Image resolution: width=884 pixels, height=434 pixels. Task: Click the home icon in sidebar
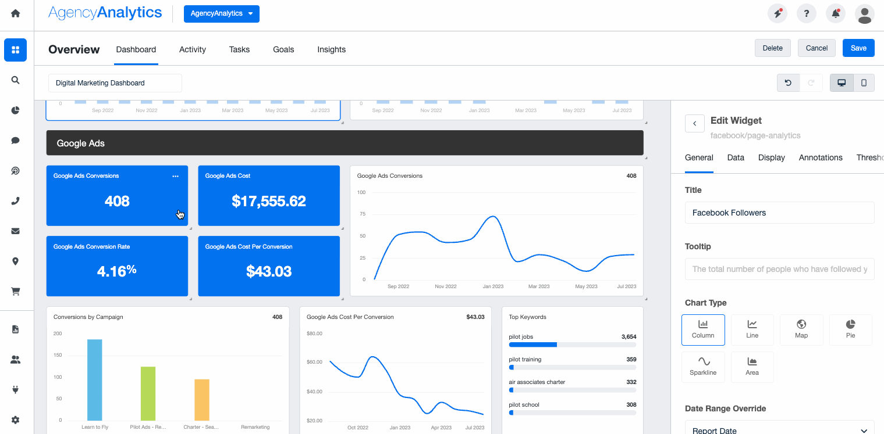click(x=16, y=13)
